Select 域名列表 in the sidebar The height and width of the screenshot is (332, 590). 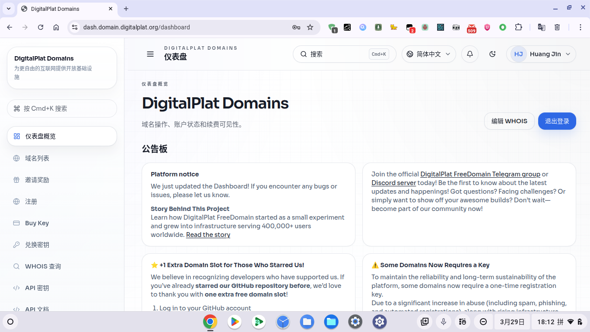coord(37,158)
